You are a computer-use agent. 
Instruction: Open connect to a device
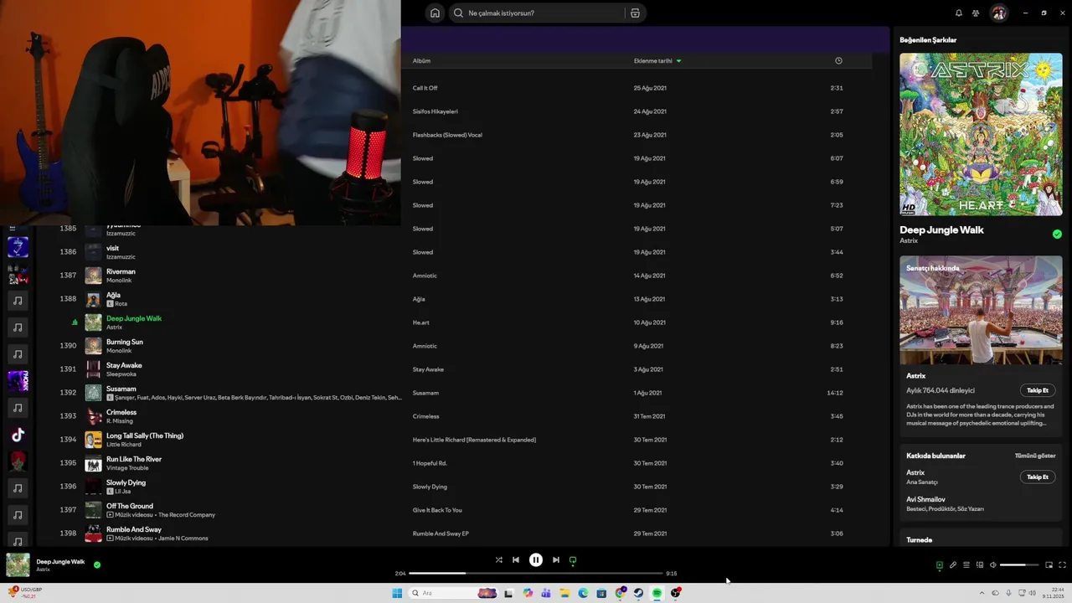click(x=979, y=564)
